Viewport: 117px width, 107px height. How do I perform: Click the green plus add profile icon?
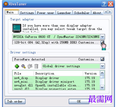pyautogui.click(x=17, y=66)
